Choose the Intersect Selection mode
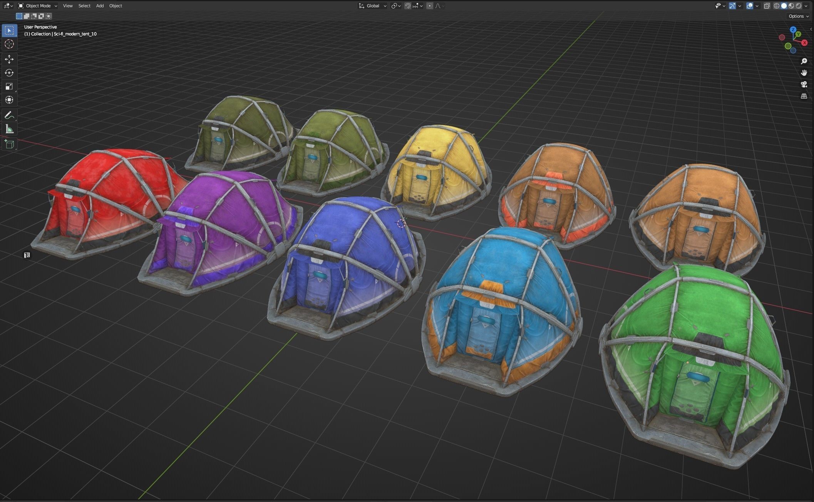Viewport: 814px width, 502px height. pyautogui.click(x=49, y=16)
